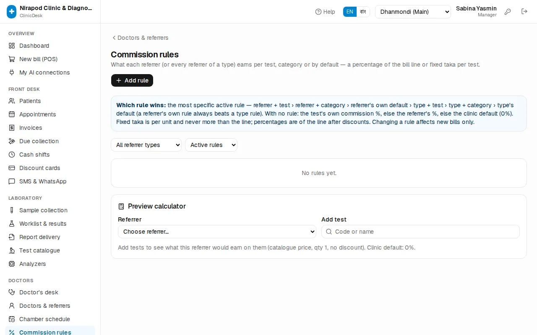
Task: Click the Commission rules page heading
Action: (x=145, y=54)
